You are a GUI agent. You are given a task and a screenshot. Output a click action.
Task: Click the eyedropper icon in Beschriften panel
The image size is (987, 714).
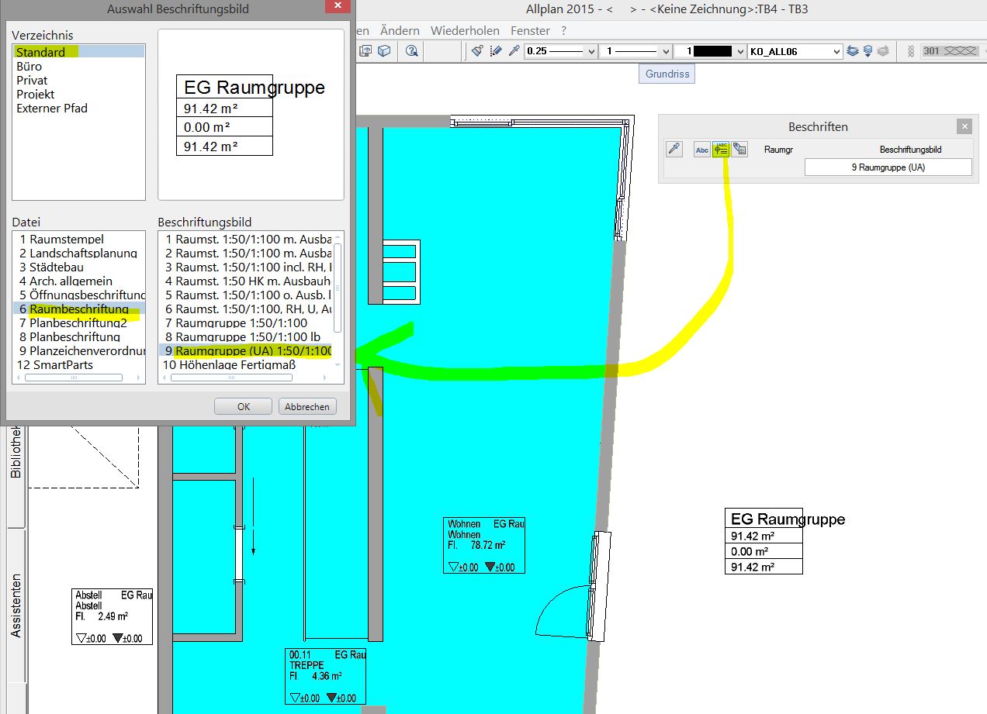click(x=674, y=150)
